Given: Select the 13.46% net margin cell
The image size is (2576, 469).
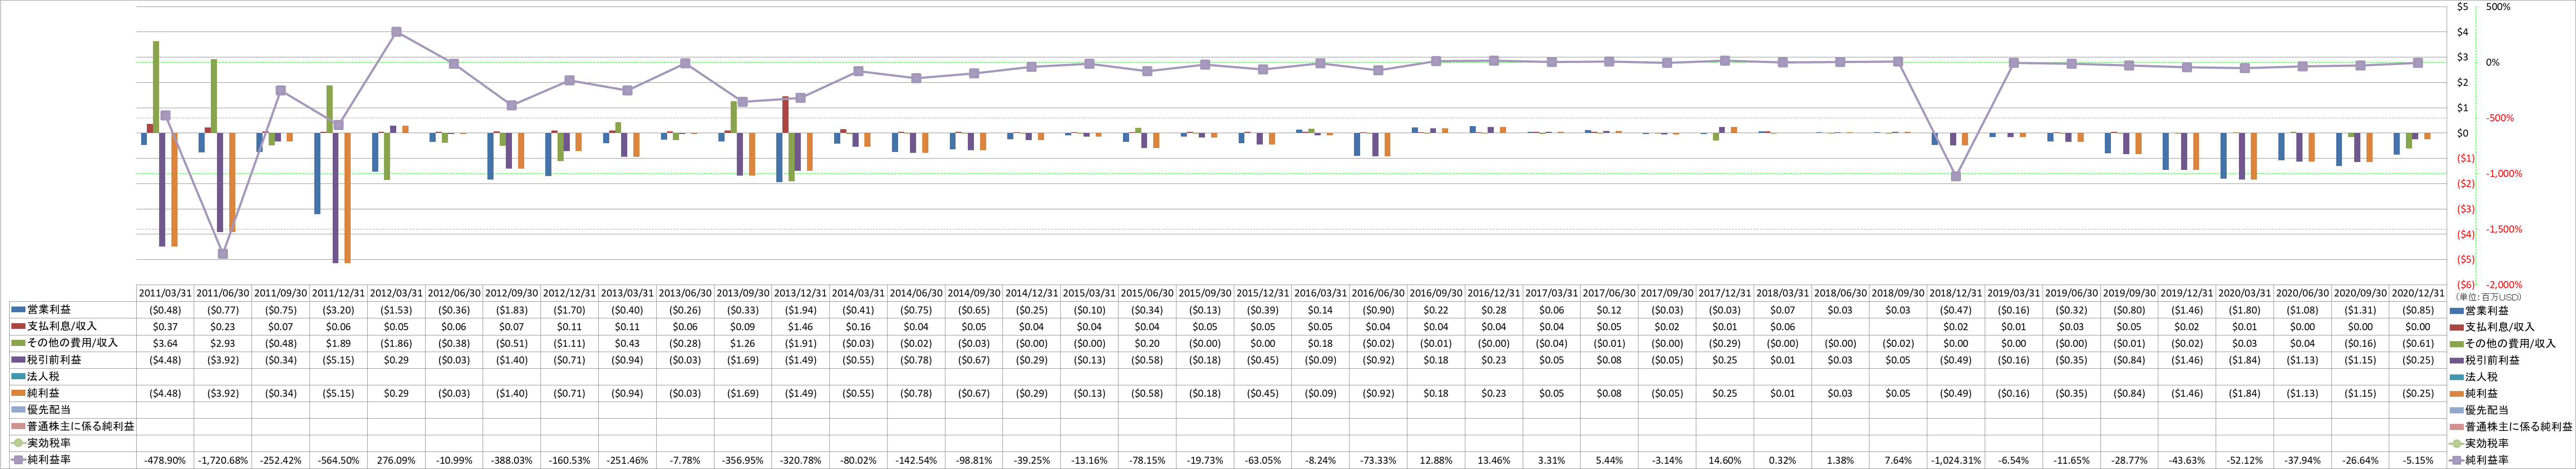Looking at the screenshot, I should point(1494,461).
